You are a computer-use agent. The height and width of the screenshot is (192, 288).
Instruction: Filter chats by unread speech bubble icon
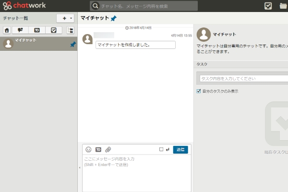click(x=20, y=30)
